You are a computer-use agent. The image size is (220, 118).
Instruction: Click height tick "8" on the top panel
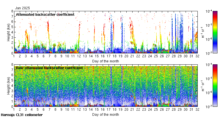click(12, 11)
